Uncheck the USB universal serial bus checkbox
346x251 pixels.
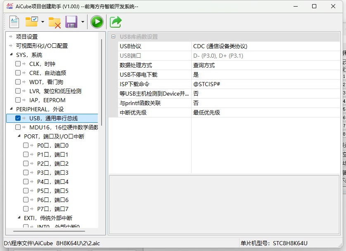pyautogui.click(x=18, y=118)
